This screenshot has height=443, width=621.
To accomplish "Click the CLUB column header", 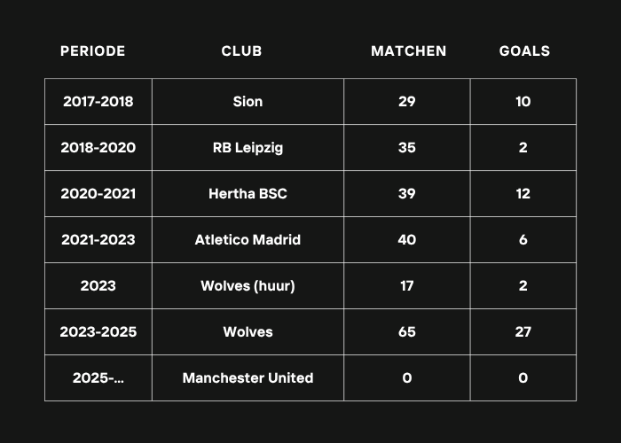I will pyautogui.click(x=241, y=51).
